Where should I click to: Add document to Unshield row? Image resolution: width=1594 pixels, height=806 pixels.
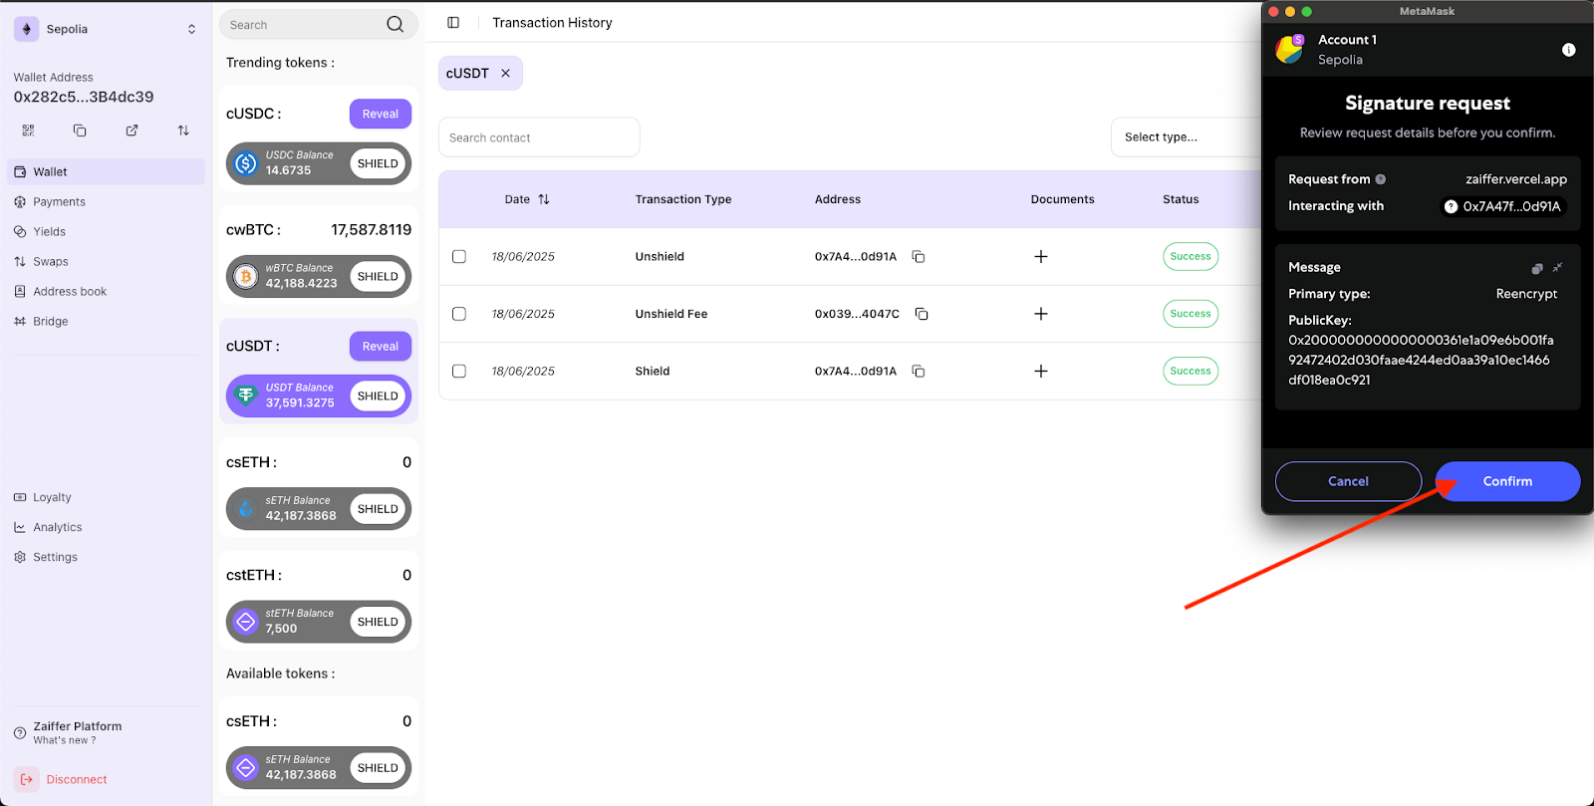point(1041,256)
